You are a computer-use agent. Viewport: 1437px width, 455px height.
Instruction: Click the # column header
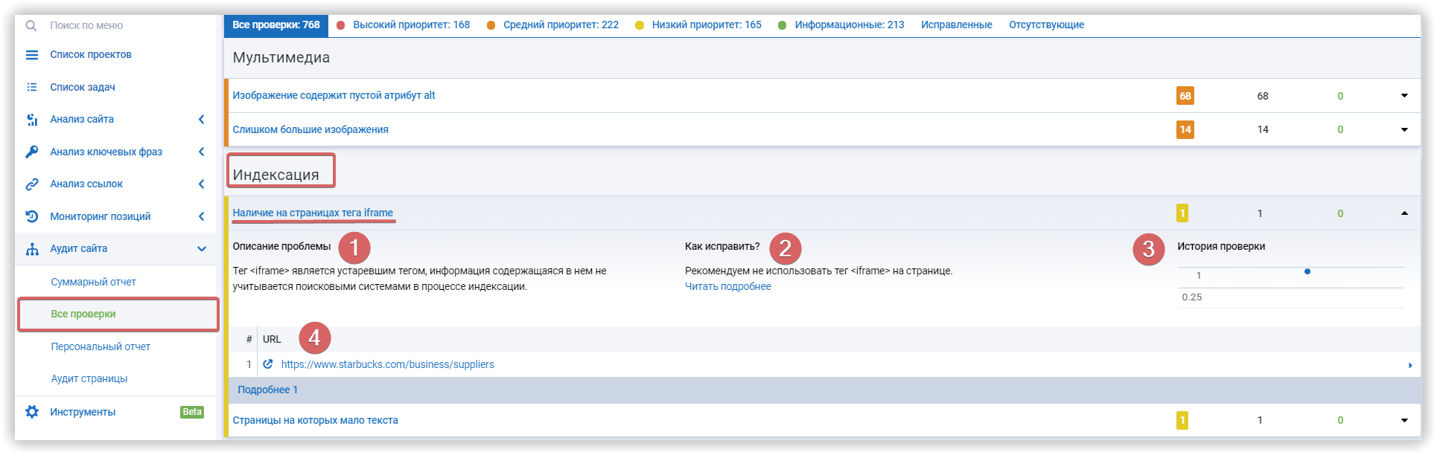(249, 339)
